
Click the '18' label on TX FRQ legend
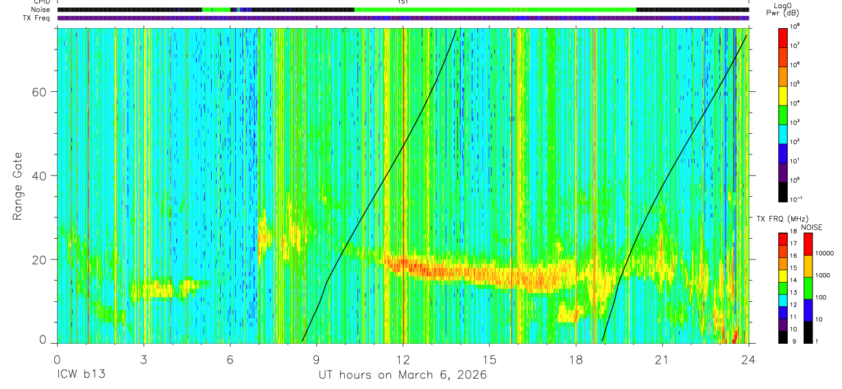pyautogui.click(x=793, y=231)
